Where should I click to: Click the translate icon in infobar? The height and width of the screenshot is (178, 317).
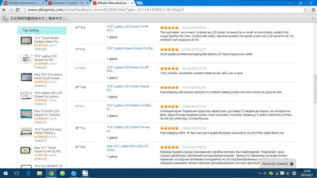[x=5, y=19]
